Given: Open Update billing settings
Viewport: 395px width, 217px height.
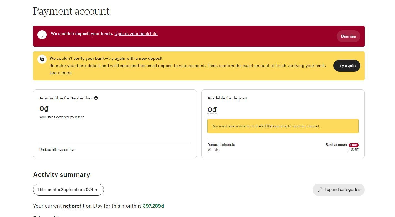Looking at the screenshot, I should pos(57,150).
